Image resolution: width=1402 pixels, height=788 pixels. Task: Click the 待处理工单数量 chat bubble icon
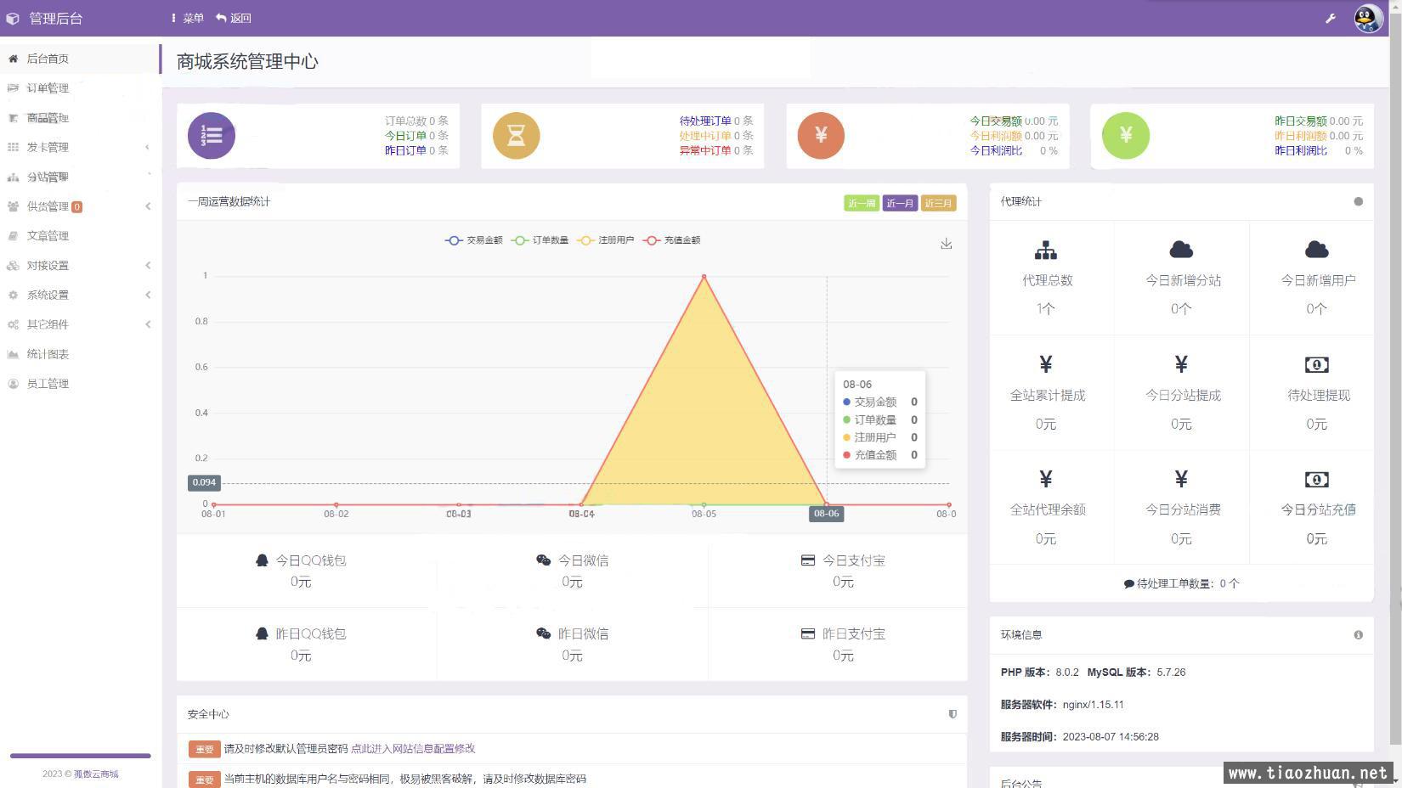pos(1128,583)
